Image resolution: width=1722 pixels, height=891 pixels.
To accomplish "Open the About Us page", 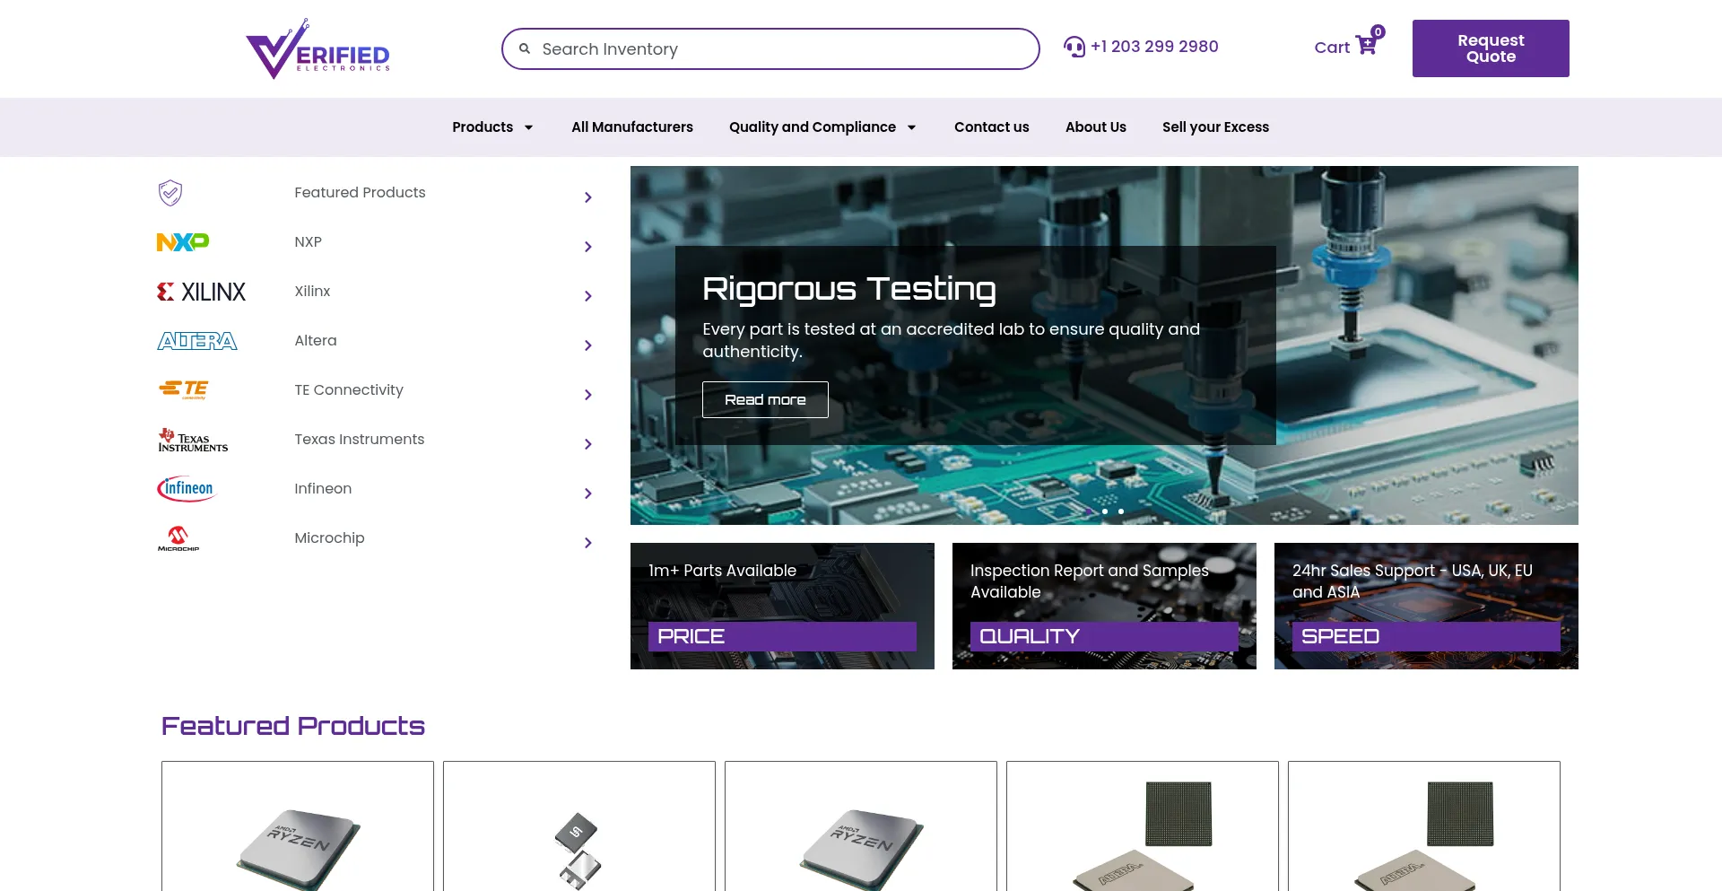I will coord(1096,127).
